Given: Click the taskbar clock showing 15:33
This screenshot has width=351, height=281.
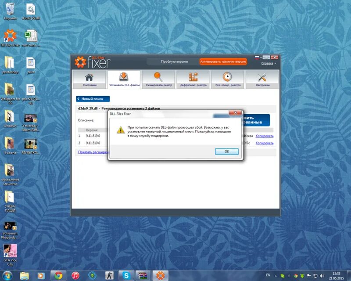Looking at the screenshot, I should click(x=336, y=276).
